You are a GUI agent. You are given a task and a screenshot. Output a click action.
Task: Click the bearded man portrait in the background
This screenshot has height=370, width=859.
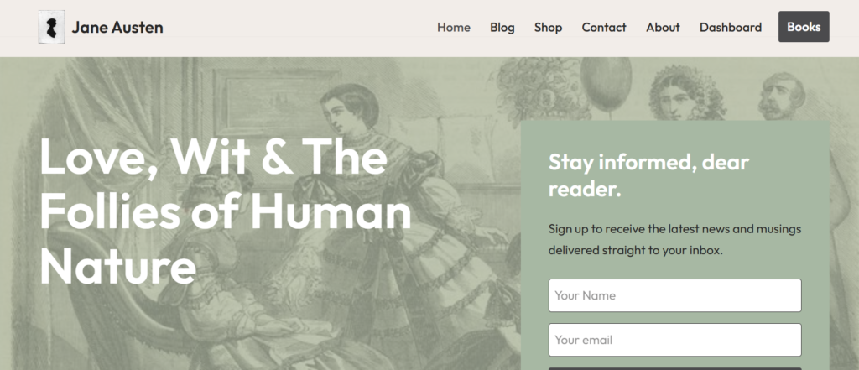(781, 97)
